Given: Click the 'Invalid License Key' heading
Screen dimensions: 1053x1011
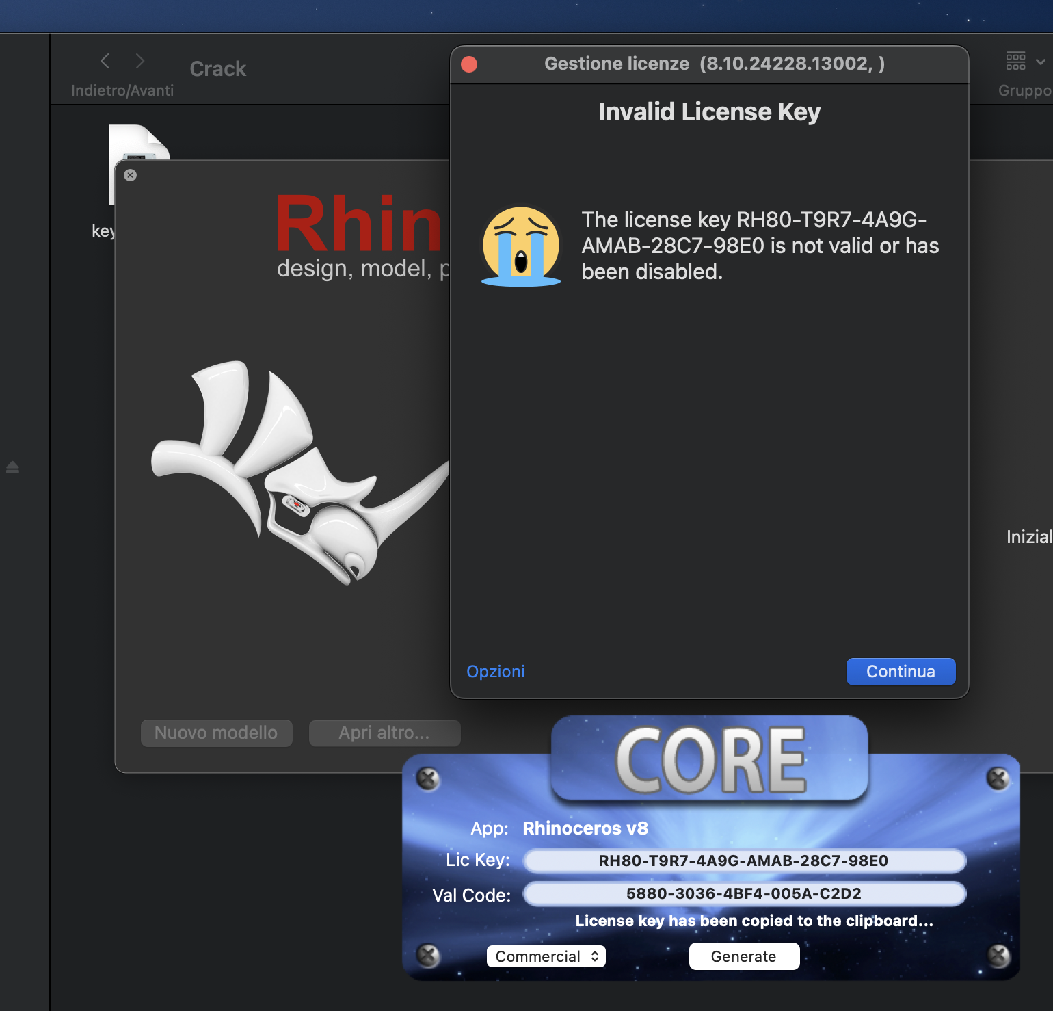Looking at the screenshot, I should [710, 111].
